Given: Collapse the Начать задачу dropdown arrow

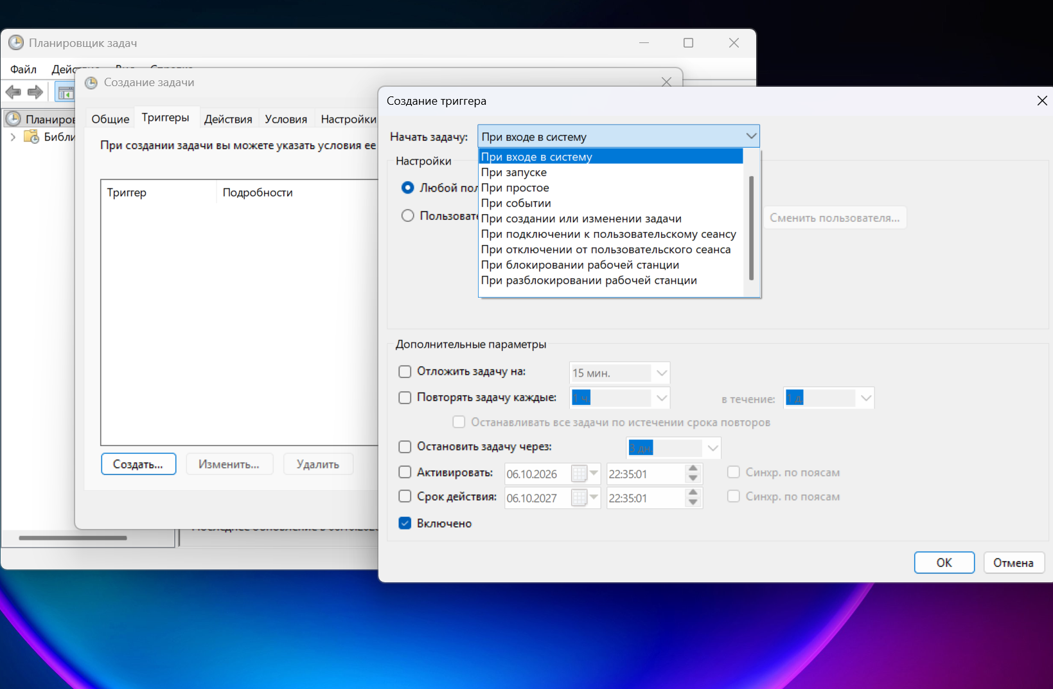Looking at the screenshot, I should 751,136.
